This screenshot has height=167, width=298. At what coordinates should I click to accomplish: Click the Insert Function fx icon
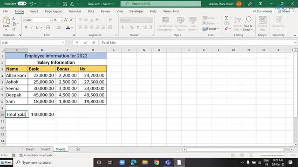(94, 42)
